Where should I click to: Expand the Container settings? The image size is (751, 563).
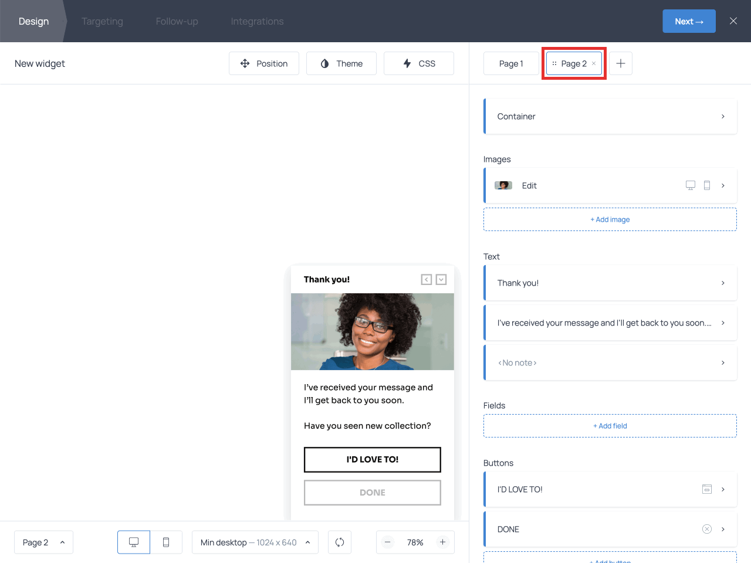[610, 116]
